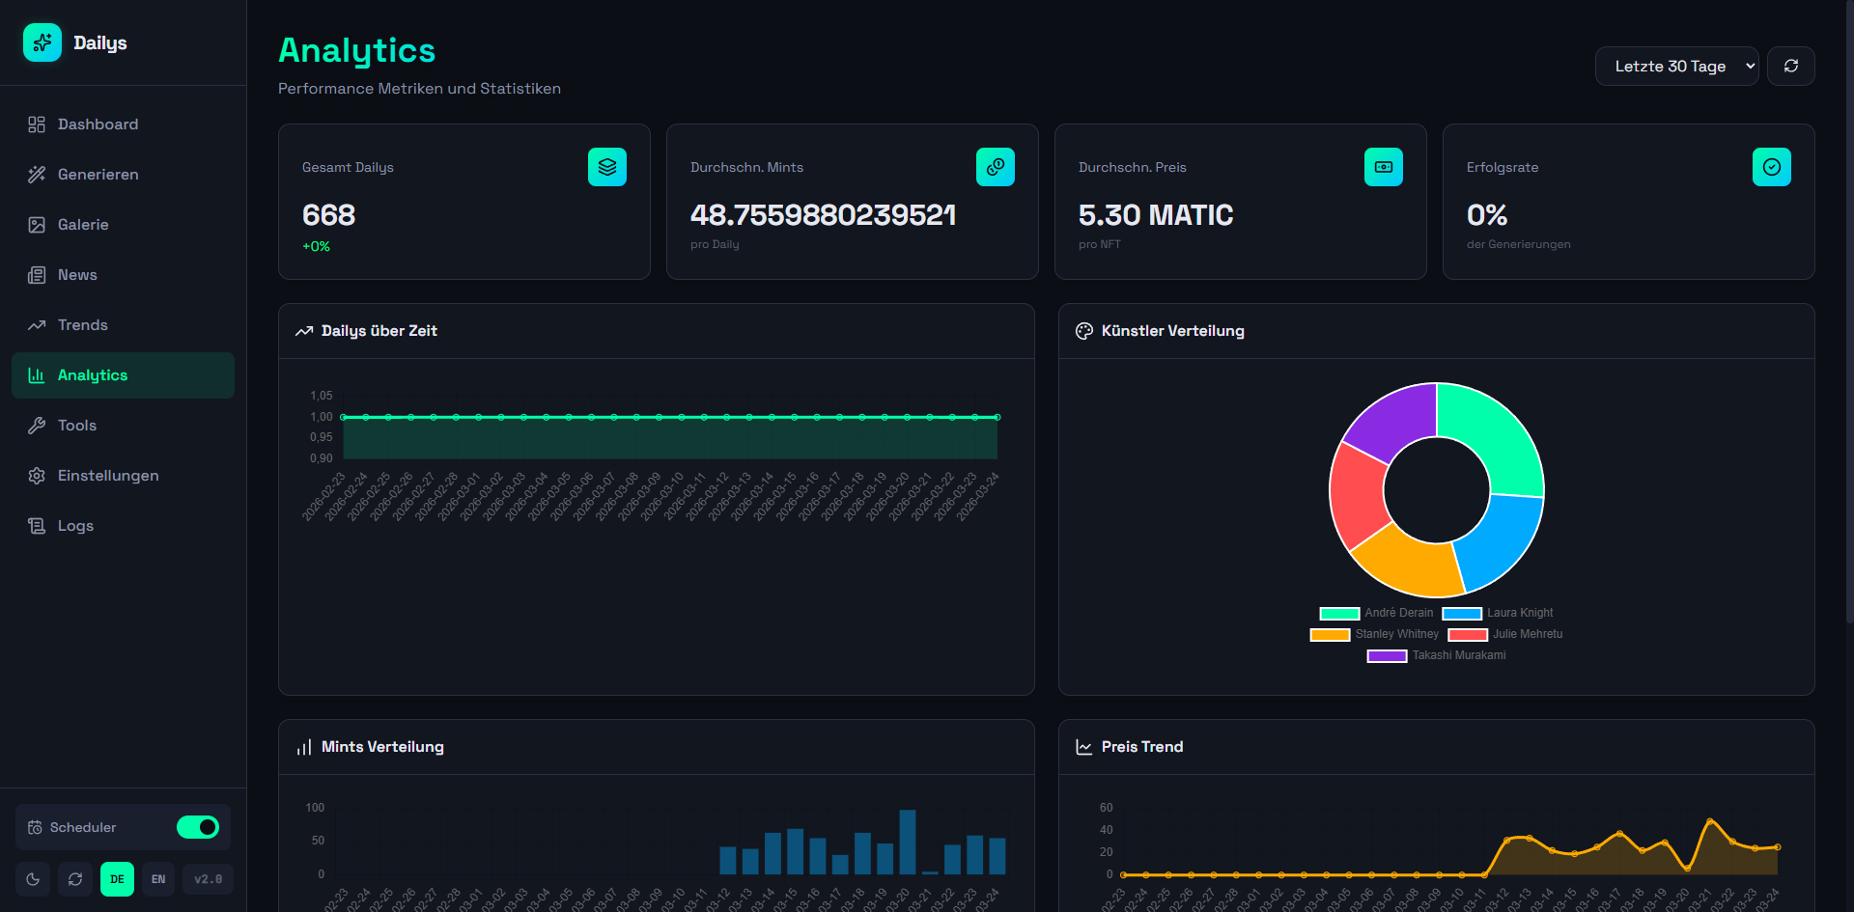Image resolution: width=1854 pixels, height=912 pixels.
Task: Click the Erfolgsrate checkmark icon
Action: click(x=1771, y=167)
